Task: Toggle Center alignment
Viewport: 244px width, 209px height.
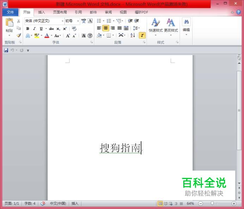Action: [106, 28]
